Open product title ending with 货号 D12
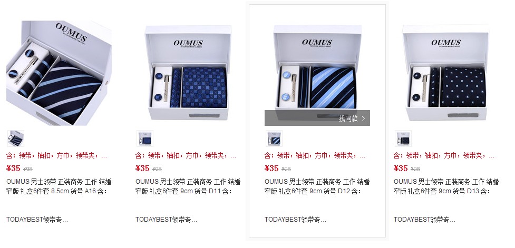 pyautogui.click(x=317, y=186)
